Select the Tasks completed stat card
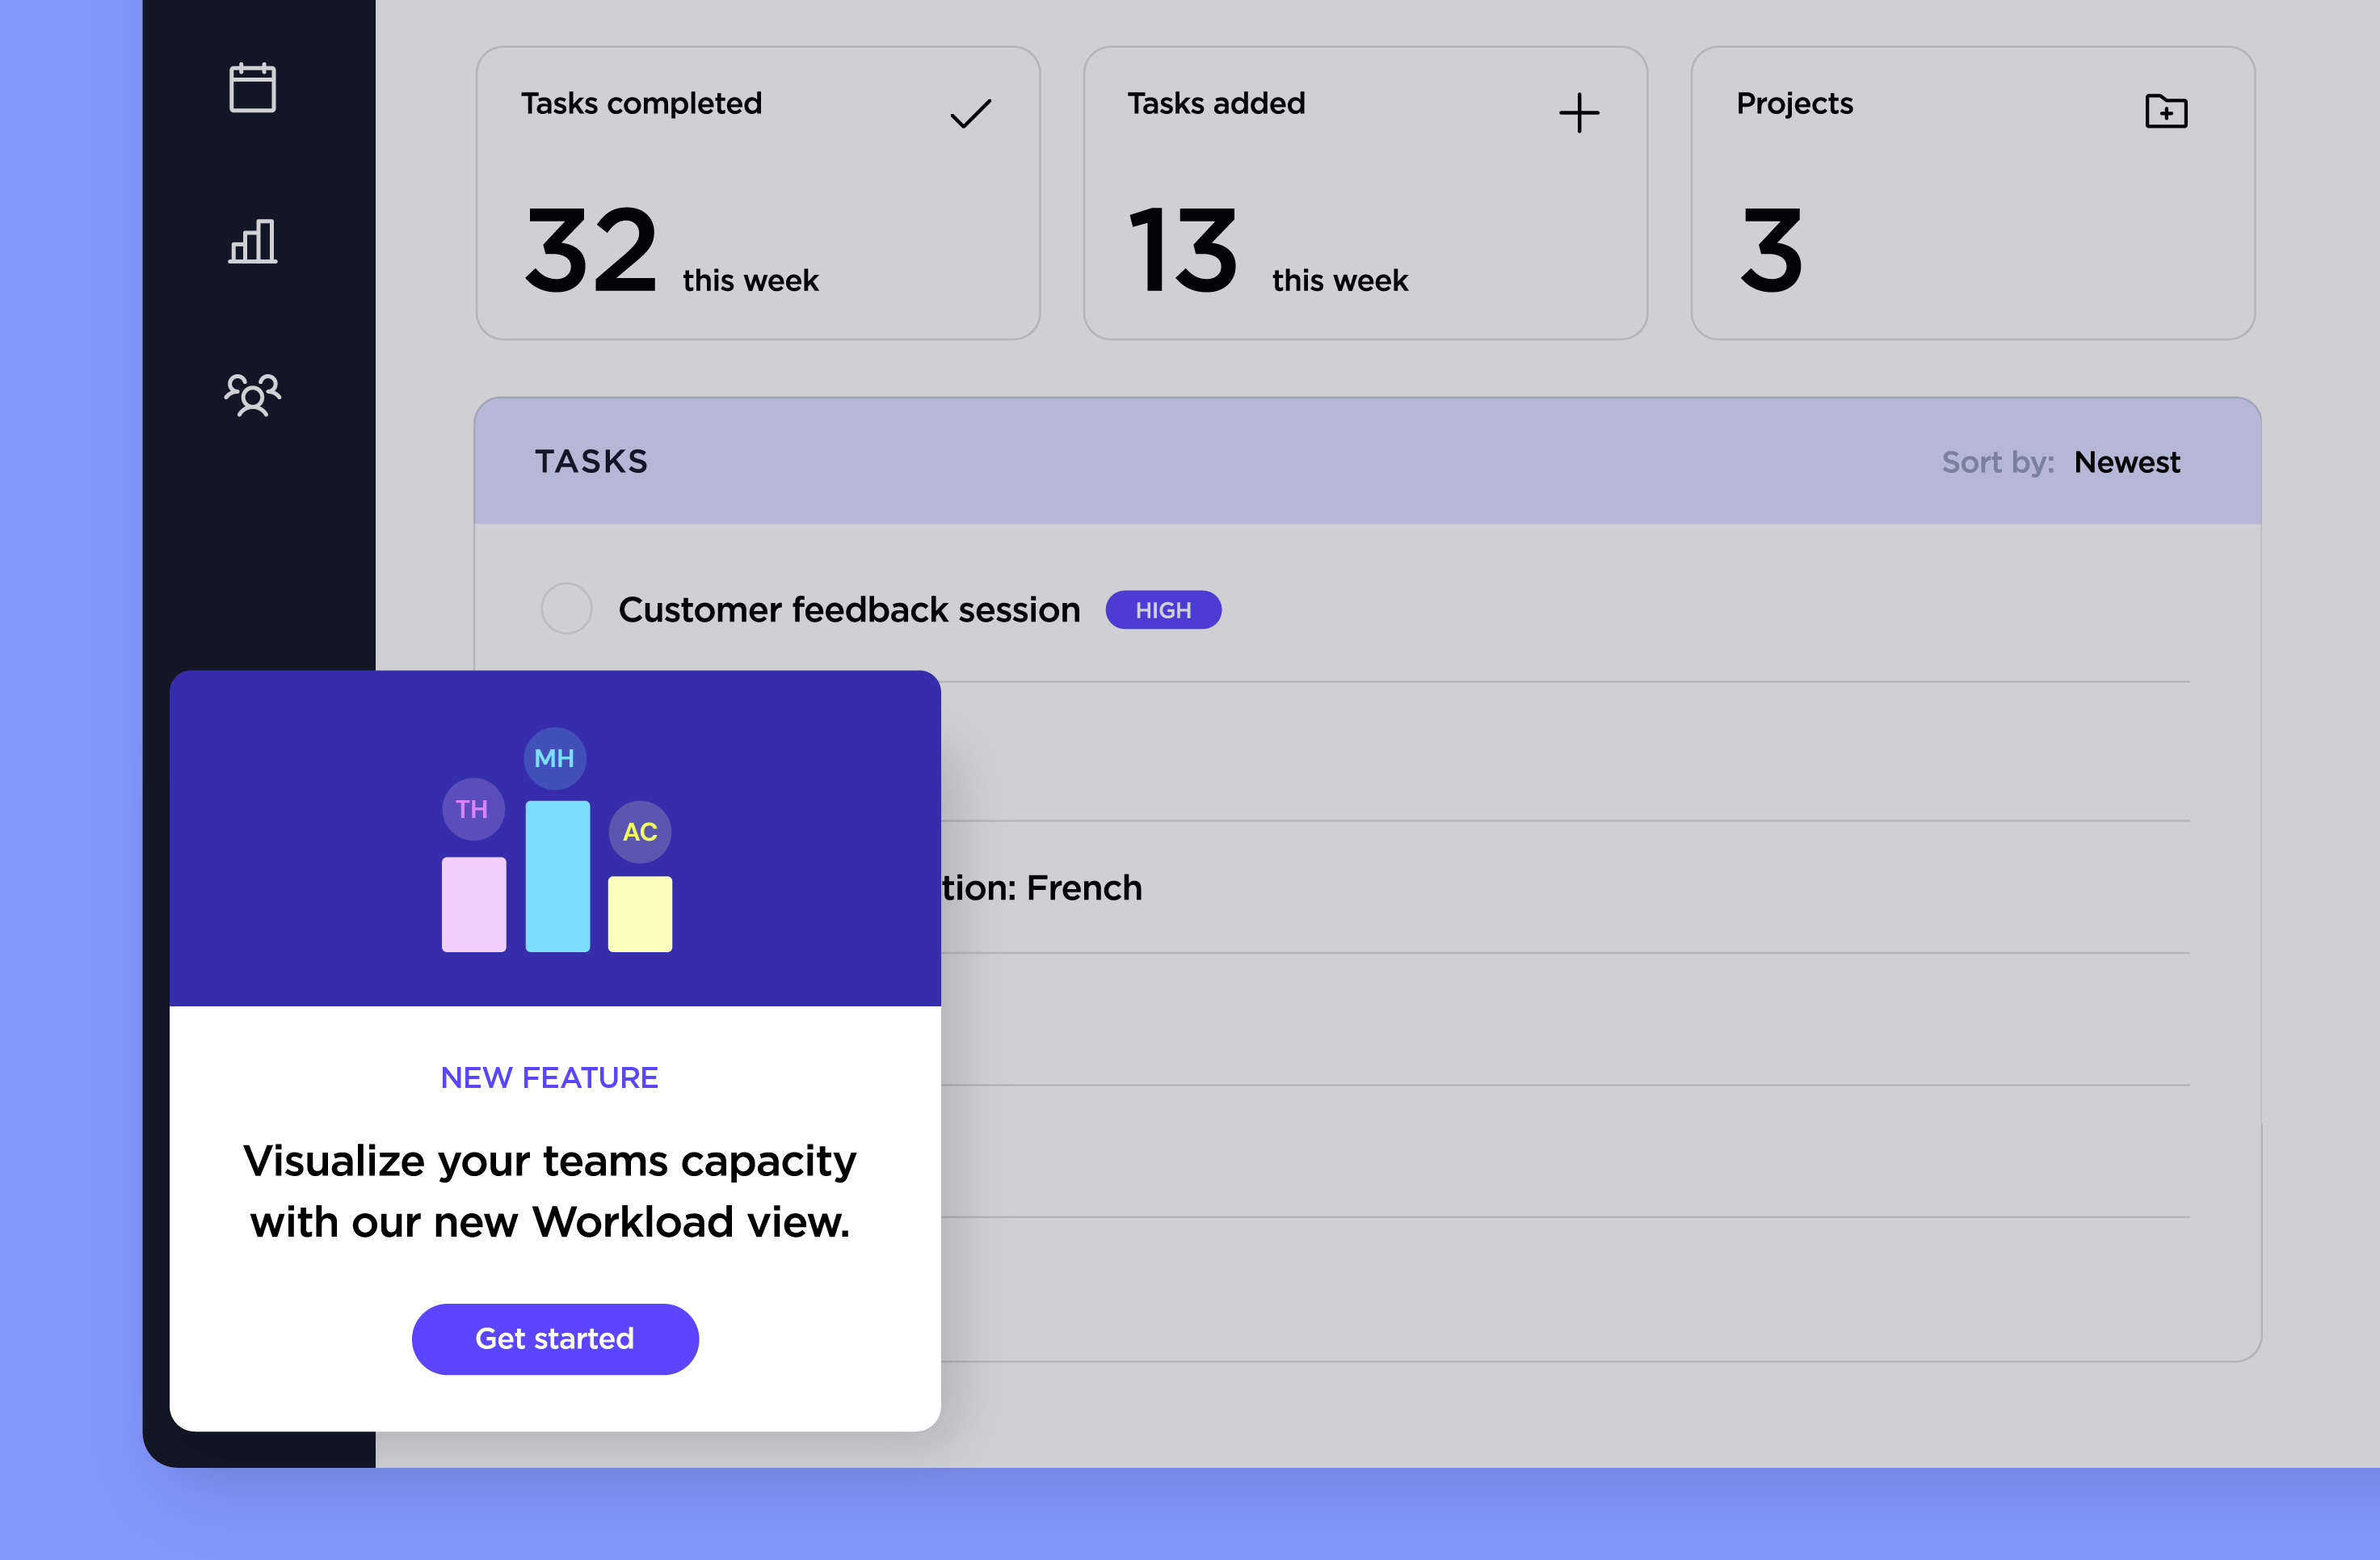 pyautogui.click(x=757, y=193)
